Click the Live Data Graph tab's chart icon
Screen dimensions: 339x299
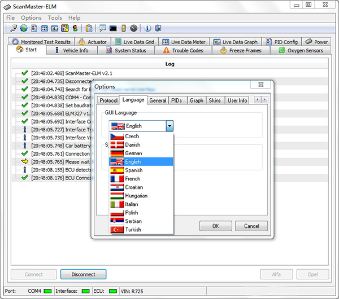pyautogui.click(x=217, y=42)
